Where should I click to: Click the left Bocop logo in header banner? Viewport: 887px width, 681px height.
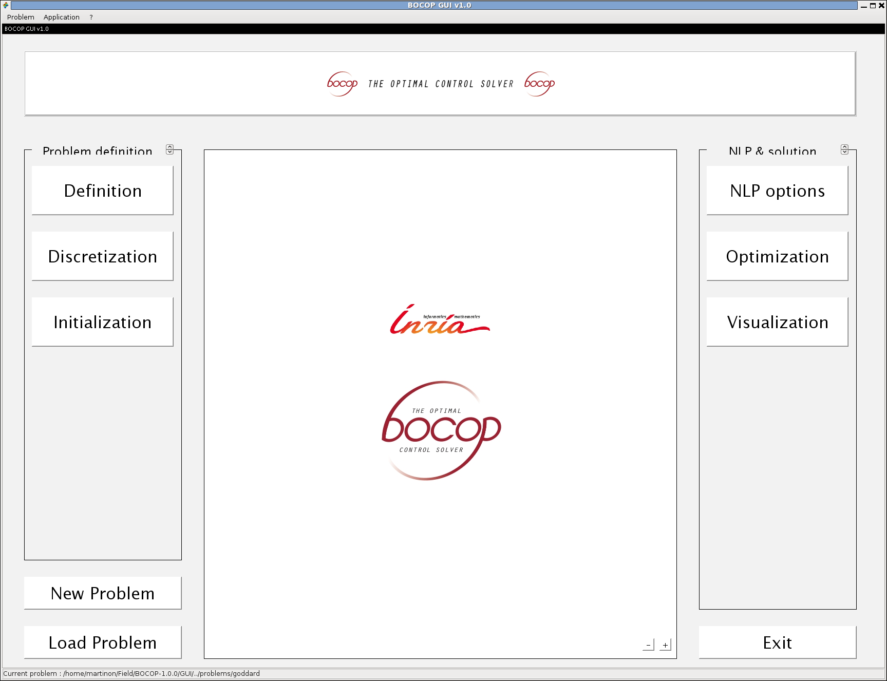342,84
